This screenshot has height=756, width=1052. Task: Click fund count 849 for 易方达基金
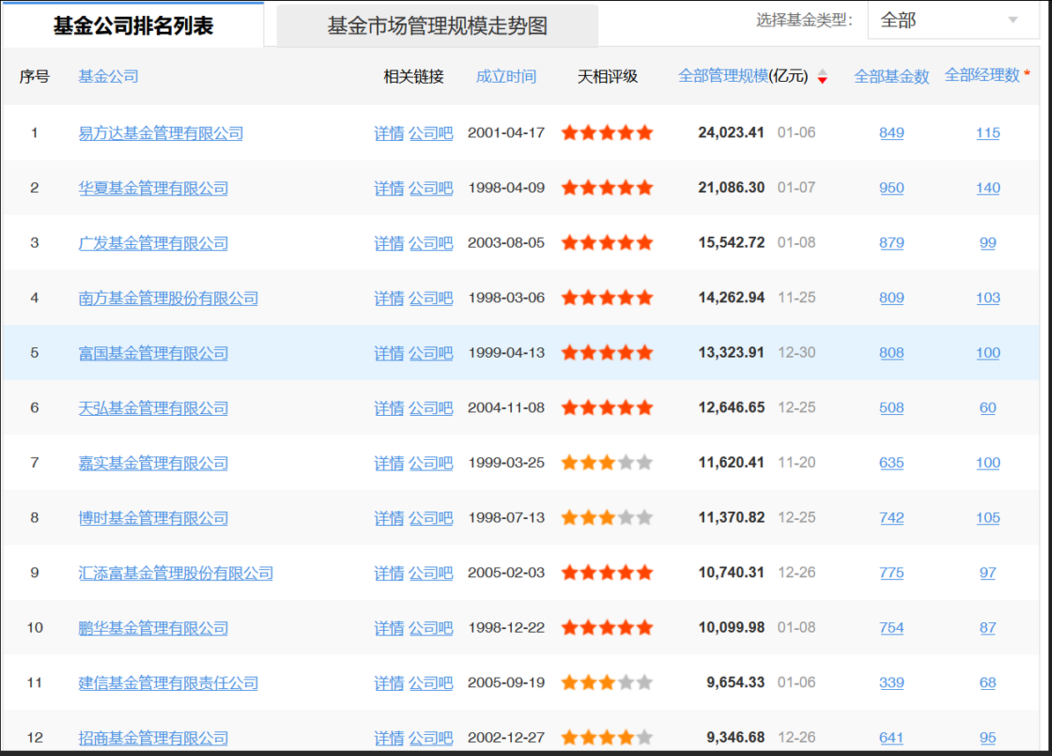pyautogui.click(x=892, y=132)
